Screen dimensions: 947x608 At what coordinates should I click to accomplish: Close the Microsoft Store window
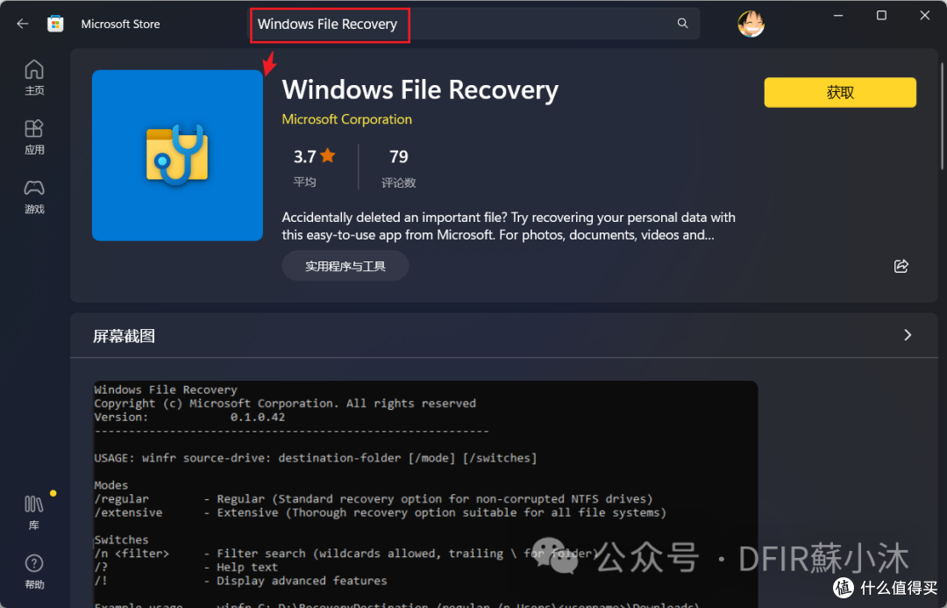(925, 16)
